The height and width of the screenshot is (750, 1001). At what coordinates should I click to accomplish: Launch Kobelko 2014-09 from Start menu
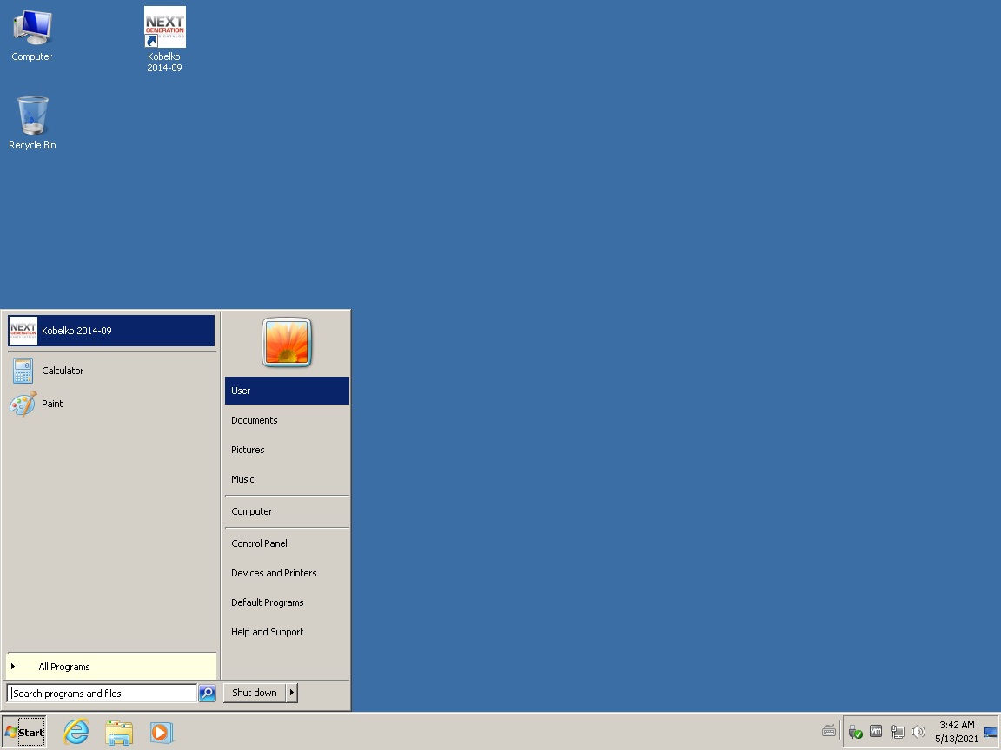112,331
